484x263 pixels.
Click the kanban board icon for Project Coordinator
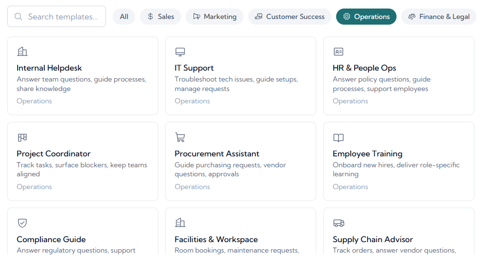pos(22,137)
